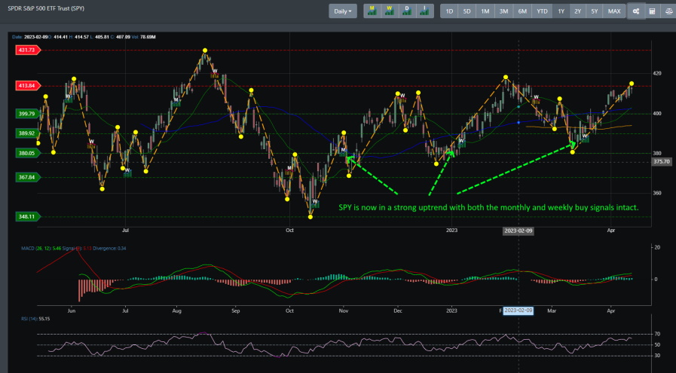Open the calculator icon
The image size is (676, 373).
click(652, 11)
